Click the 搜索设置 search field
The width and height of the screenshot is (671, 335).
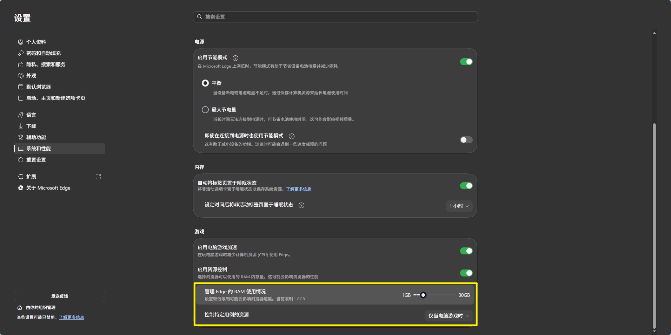tap(335, 17)
